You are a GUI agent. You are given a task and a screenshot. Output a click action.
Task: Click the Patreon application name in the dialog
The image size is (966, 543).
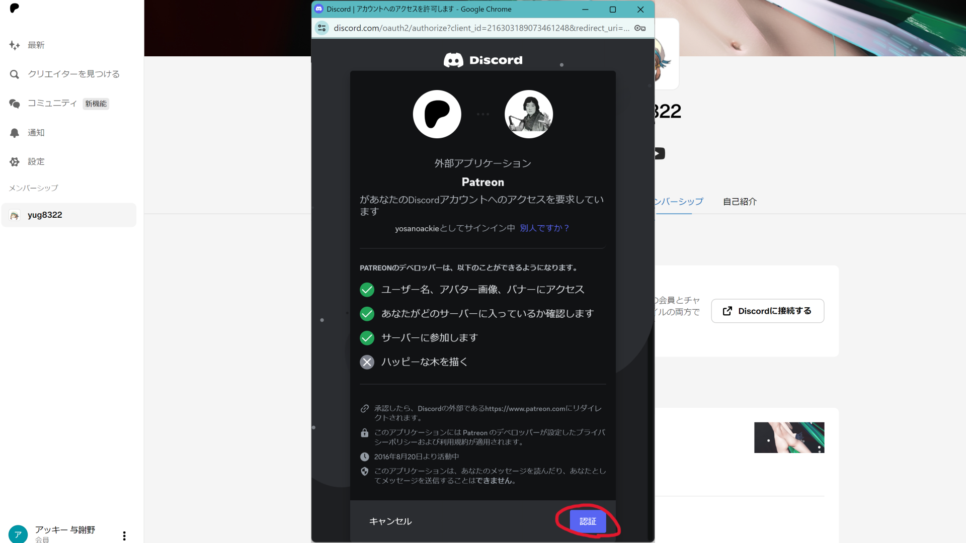(483, 182)
